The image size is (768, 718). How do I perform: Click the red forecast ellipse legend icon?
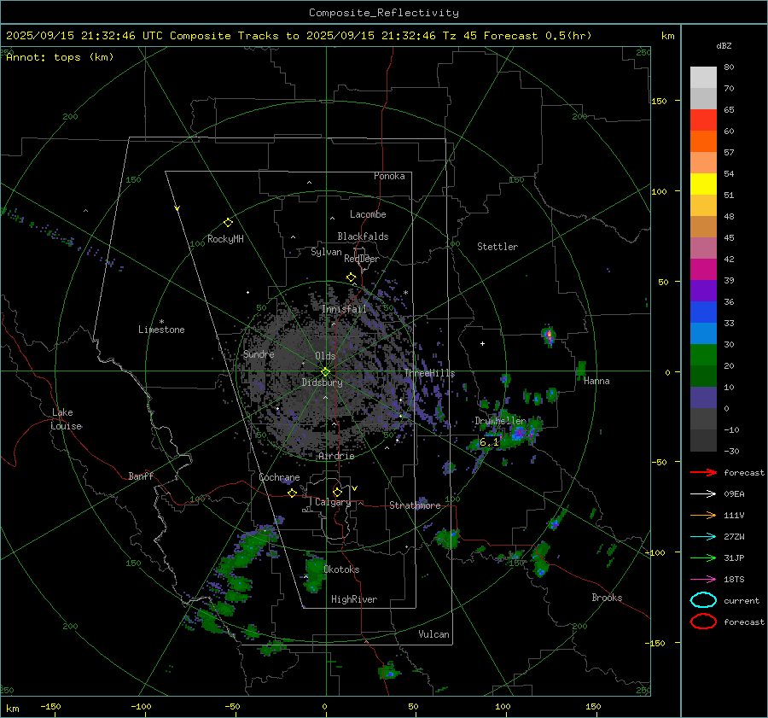click(703, 622)
